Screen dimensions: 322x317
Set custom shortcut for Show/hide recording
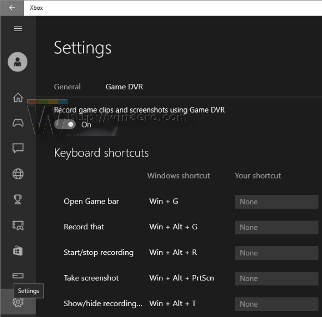pyautogui.click(x=277, y=304)
